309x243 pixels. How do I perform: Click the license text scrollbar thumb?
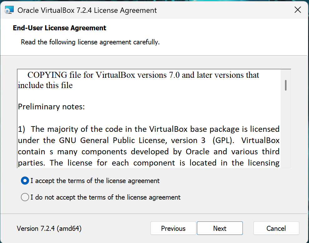(x=286, y=85)
